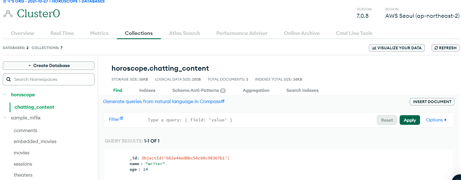Click the AWS Seoul region text
461x180 pixels.
[422, 16]
